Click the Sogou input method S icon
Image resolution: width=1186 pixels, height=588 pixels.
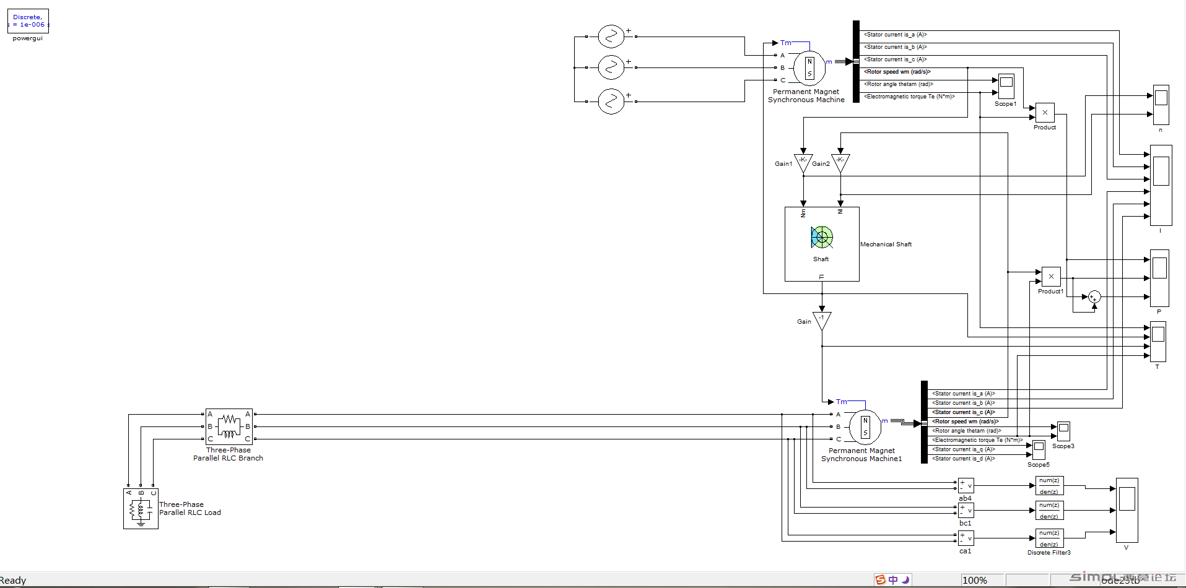(880, 580)
